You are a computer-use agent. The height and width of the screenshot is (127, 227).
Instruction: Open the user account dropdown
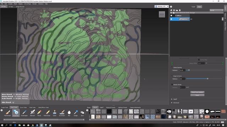(x=162, y=6)
